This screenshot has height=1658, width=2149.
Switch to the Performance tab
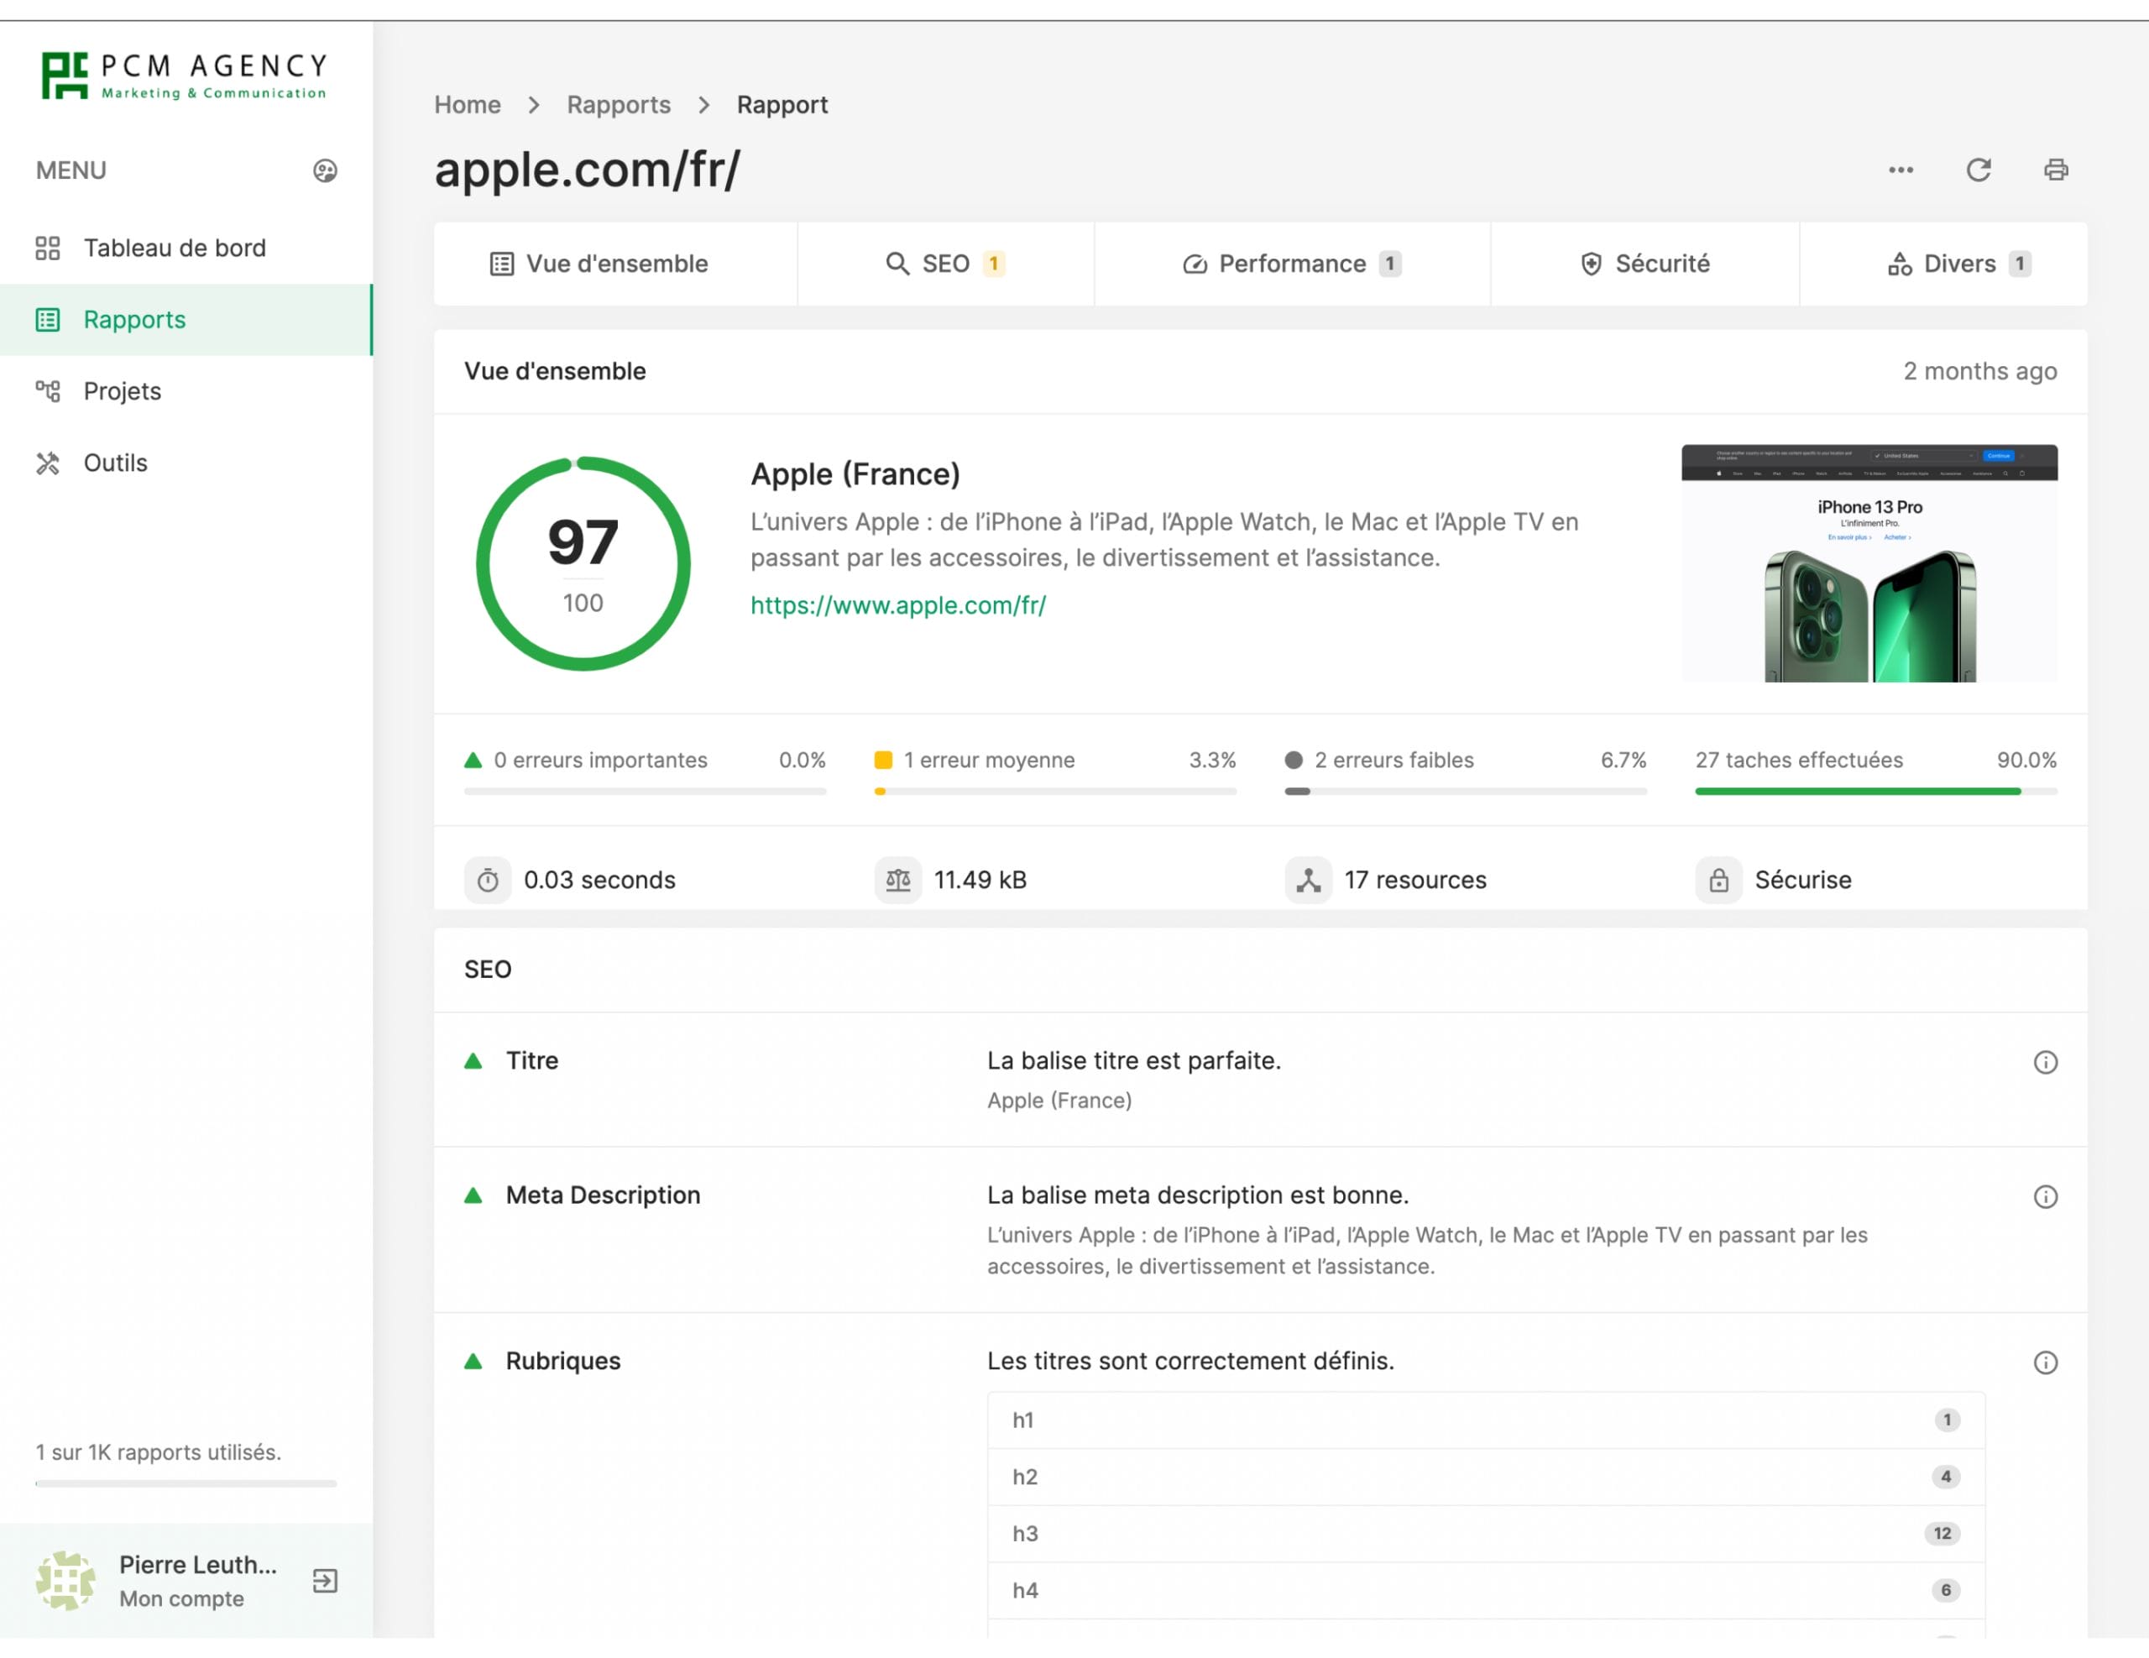click(1291, 264)
